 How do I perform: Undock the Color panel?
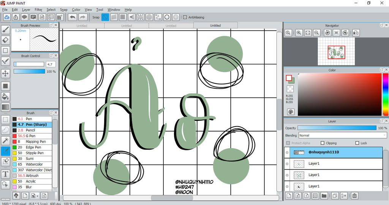point(381,70)
